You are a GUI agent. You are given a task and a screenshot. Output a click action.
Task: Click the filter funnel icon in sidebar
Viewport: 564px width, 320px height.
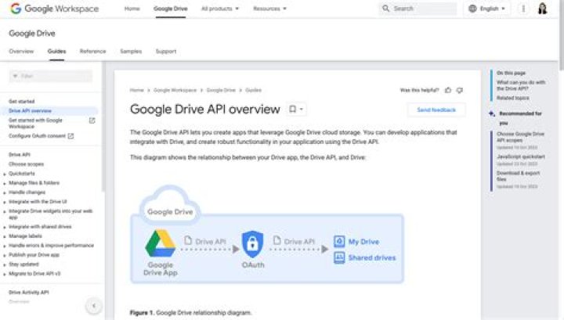pyautogui.click(x=15, y=76)
